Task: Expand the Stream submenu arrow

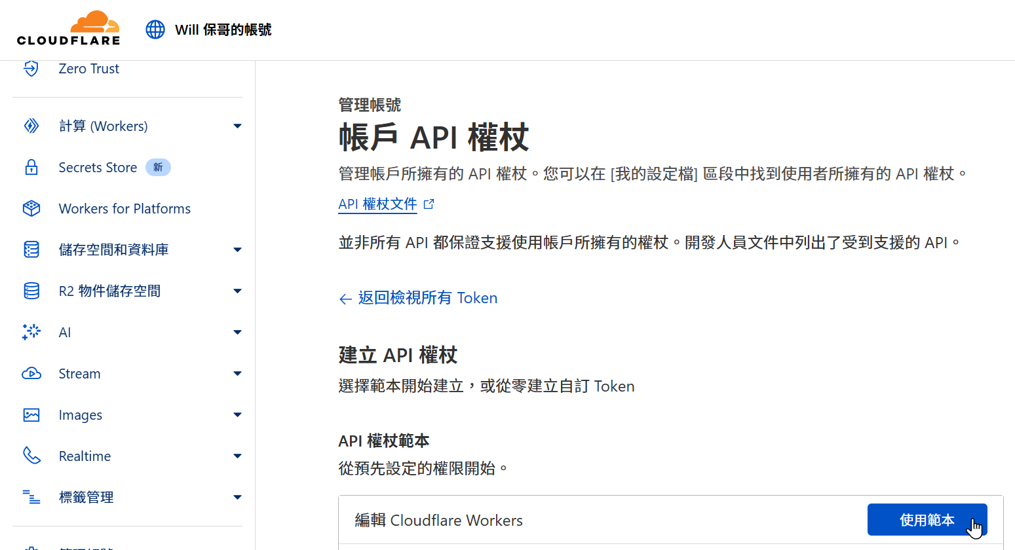Action: (238, 373)
